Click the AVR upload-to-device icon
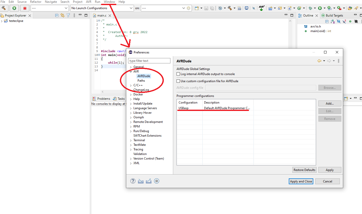362x214 pixels. tap(261, 8)
